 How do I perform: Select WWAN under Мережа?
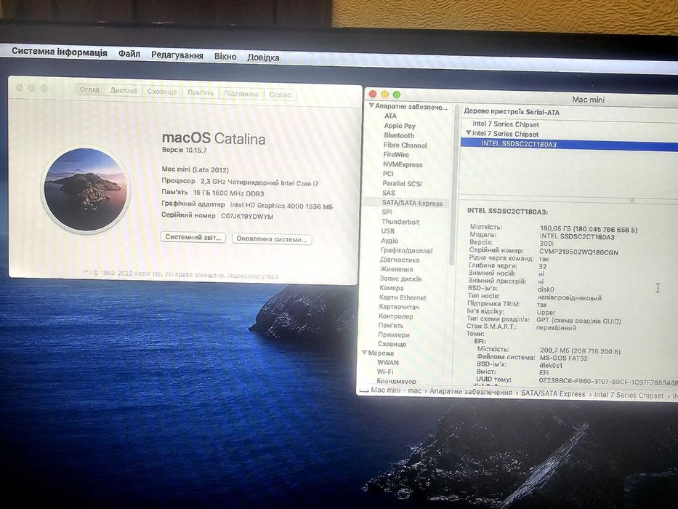(x=388, y=363)
